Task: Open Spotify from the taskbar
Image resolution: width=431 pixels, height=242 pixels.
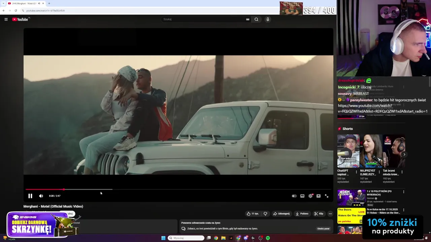Action: tap(268, 238)
